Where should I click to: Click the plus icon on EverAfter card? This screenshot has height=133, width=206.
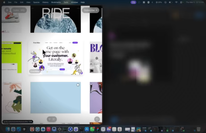(x=80, y=71)
